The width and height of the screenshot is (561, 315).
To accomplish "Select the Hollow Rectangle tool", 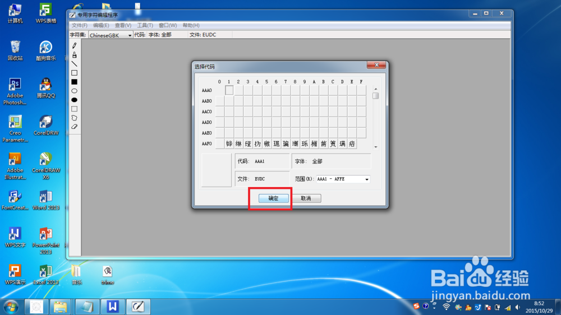I will click(x=75, y=72).
